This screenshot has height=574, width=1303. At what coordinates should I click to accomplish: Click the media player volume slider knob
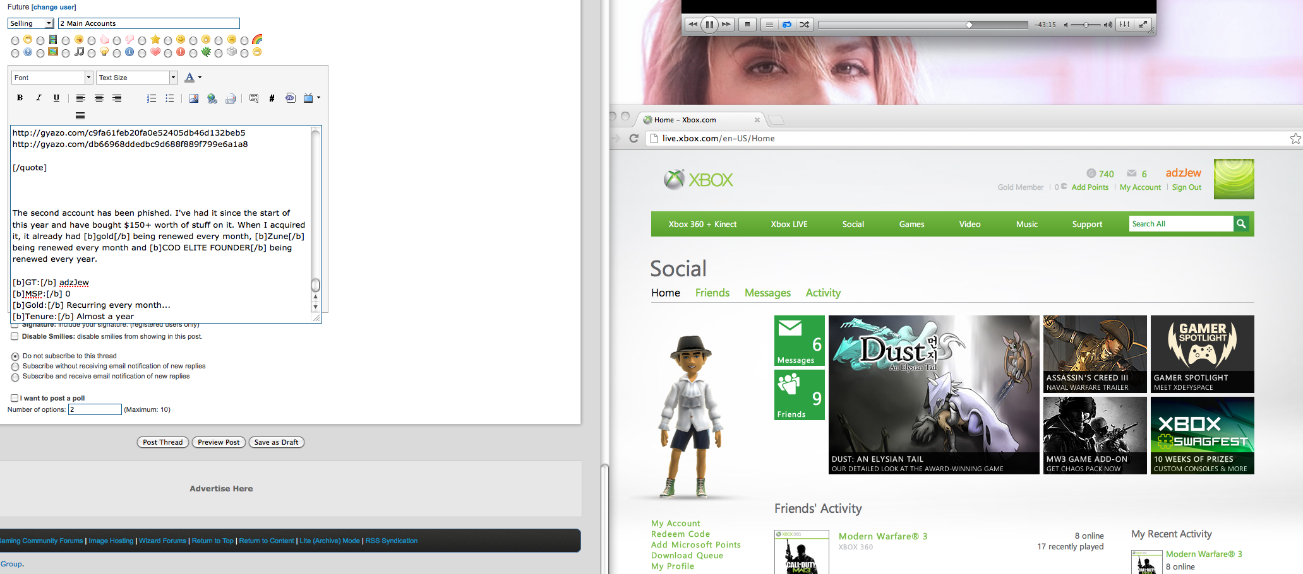coord(1086,25)
